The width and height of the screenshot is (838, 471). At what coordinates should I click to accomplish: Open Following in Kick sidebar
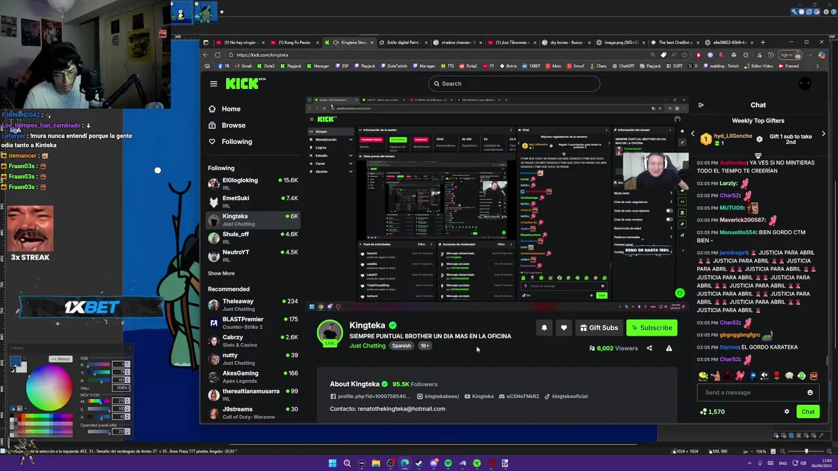click(236, 142)
